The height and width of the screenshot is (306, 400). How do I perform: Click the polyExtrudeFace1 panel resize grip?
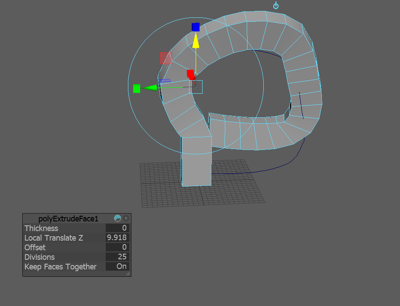(128, 274)
